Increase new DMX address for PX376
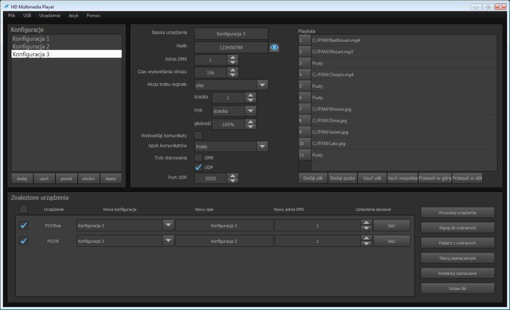 (x=366, y=238)
